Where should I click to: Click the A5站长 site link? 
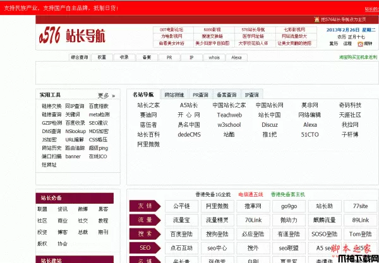click(x=189, y=105)
